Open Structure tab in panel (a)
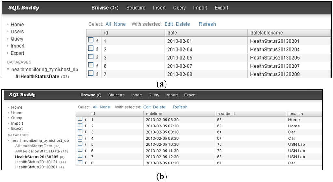333x182 pixels. click(136, 8)
